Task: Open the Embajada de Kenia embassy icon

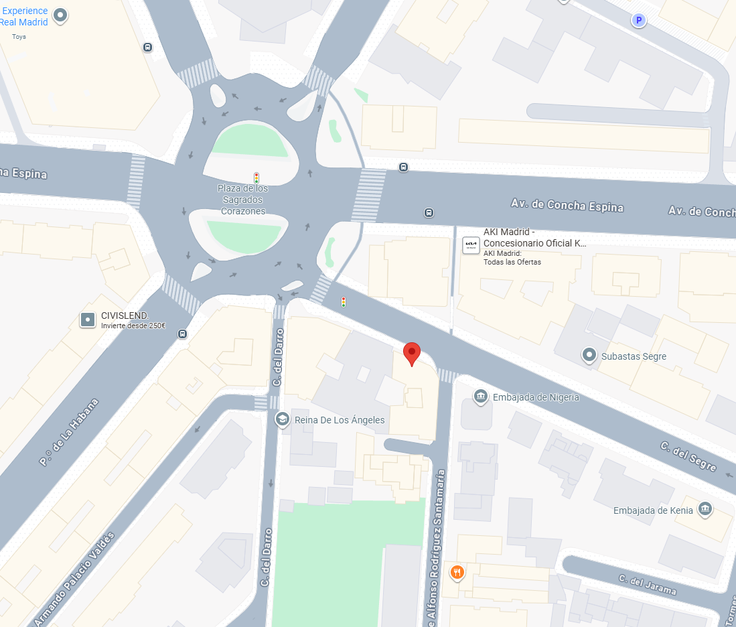Action: pos(705,509)
